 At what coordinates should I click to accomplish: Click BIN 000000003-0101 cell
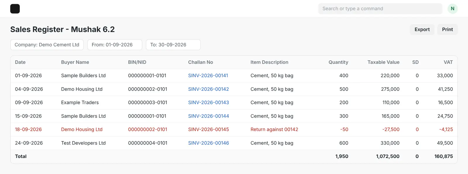(x=148, y=102)
